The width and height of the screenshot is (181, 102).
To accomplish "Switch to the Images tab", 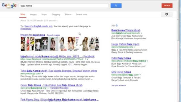I will pyautogui.click(x=33, y=14).
